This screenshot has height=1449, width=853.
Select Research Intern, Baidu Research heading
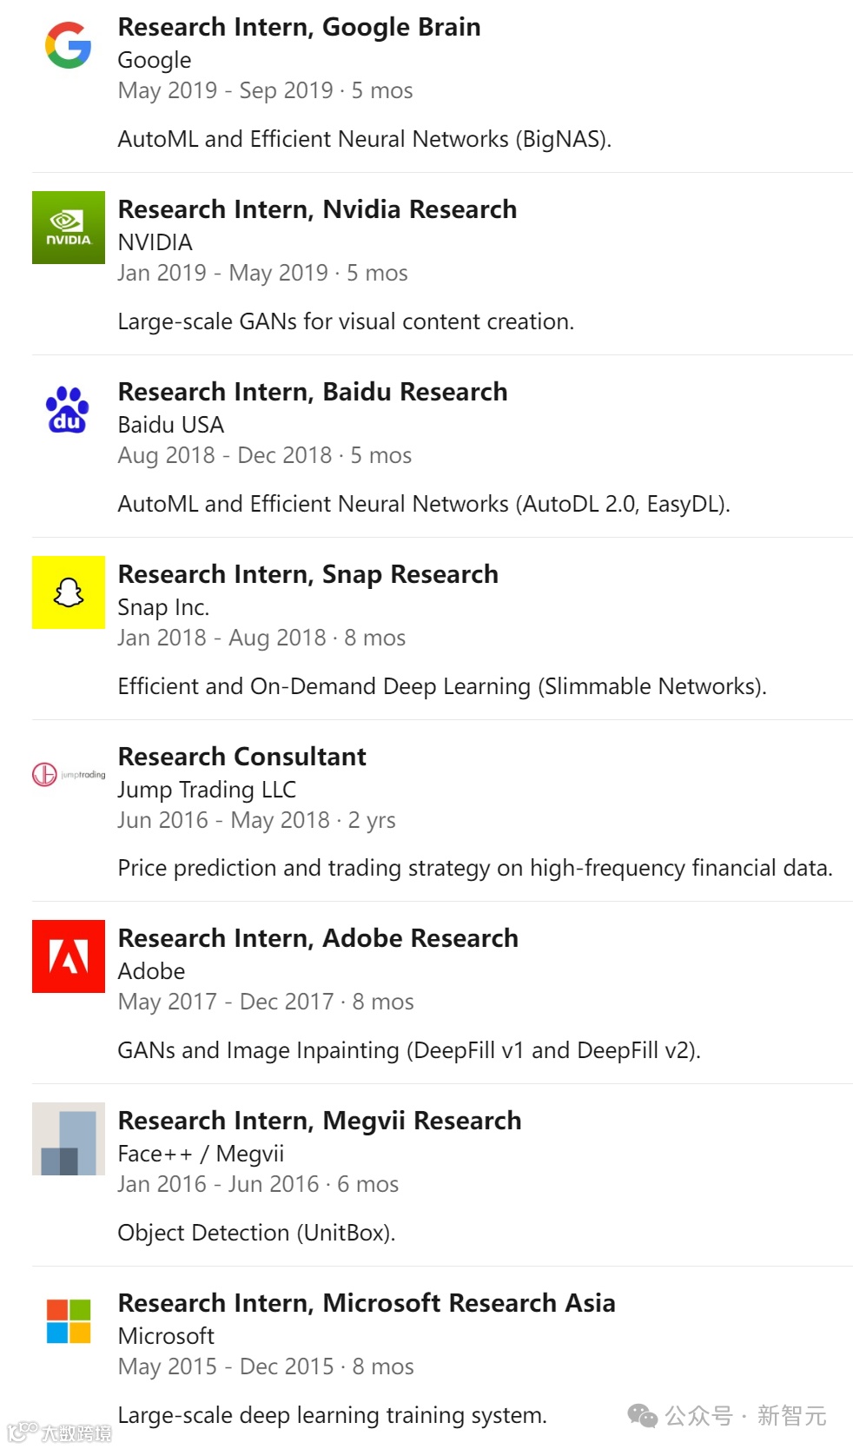pyautogui.click(x=312, y=392)
